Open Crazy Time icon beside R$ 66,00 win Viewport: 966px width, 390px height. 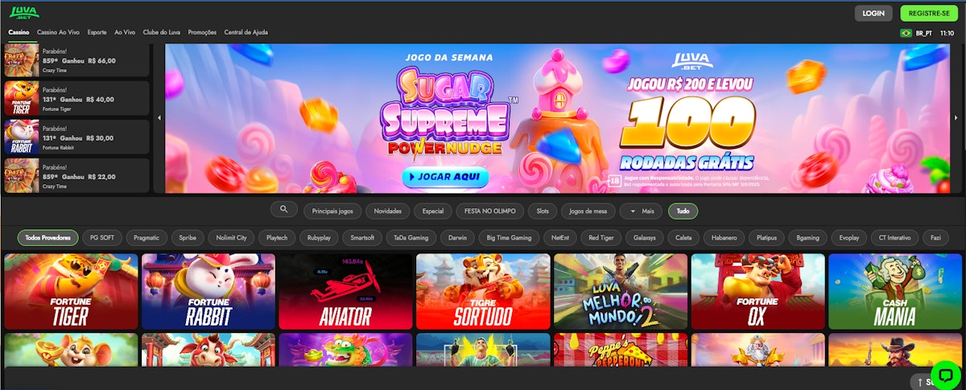pos(22,60)
